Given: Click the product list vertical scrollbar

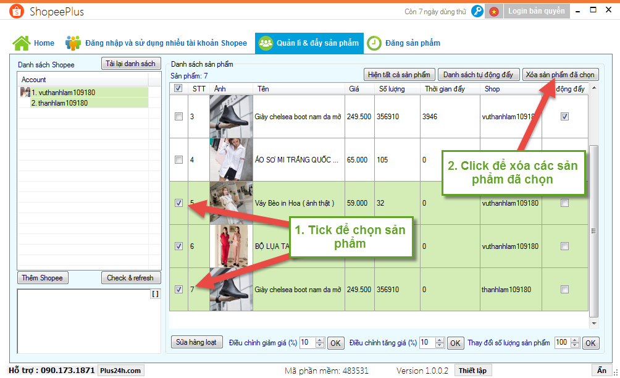Looking at the screenshot, I should click(x=593, y=229).
